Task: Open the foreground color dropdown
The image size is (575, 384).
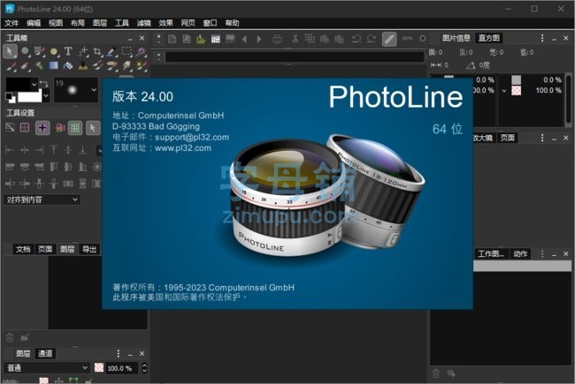Action: [x=34, y=85]
